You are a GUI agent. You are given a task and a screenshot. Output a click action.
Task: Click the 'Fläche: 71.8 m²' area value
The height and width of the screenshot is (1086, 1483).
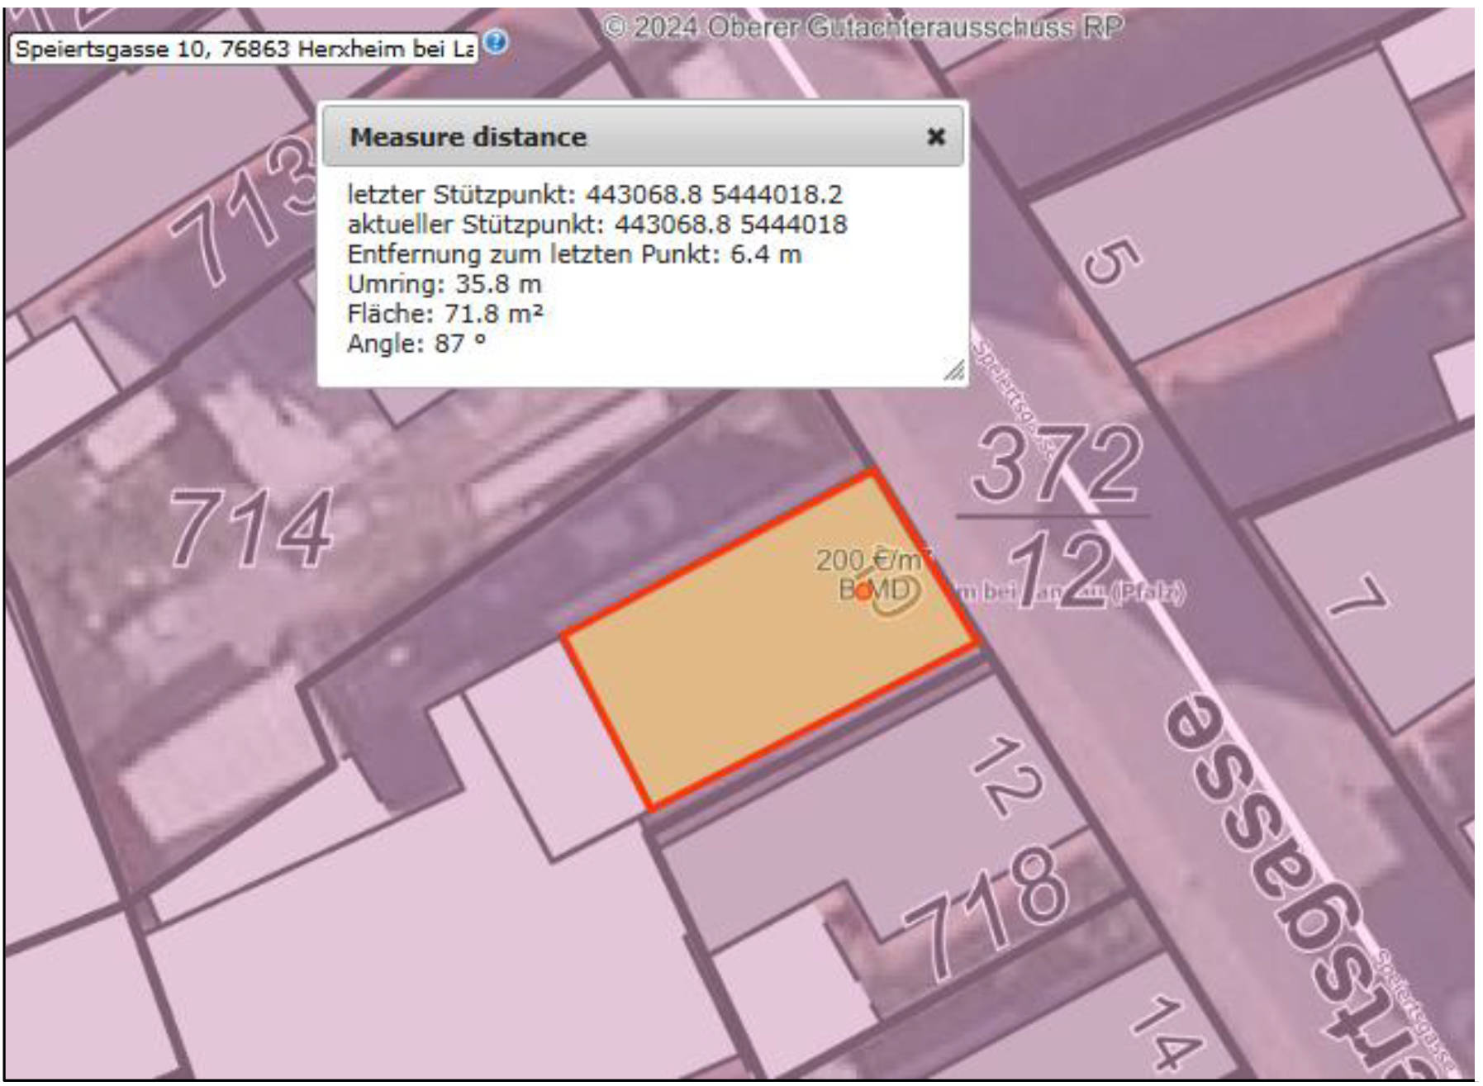click(445, 314)
